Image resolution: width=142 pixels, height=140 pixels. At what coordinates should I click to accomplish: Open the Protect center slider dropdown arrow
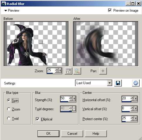(x=136, y=118)
